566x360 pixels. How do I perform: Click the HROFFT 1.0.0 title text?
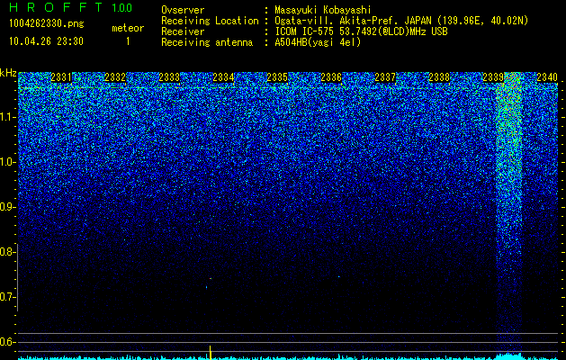(71, 7)
